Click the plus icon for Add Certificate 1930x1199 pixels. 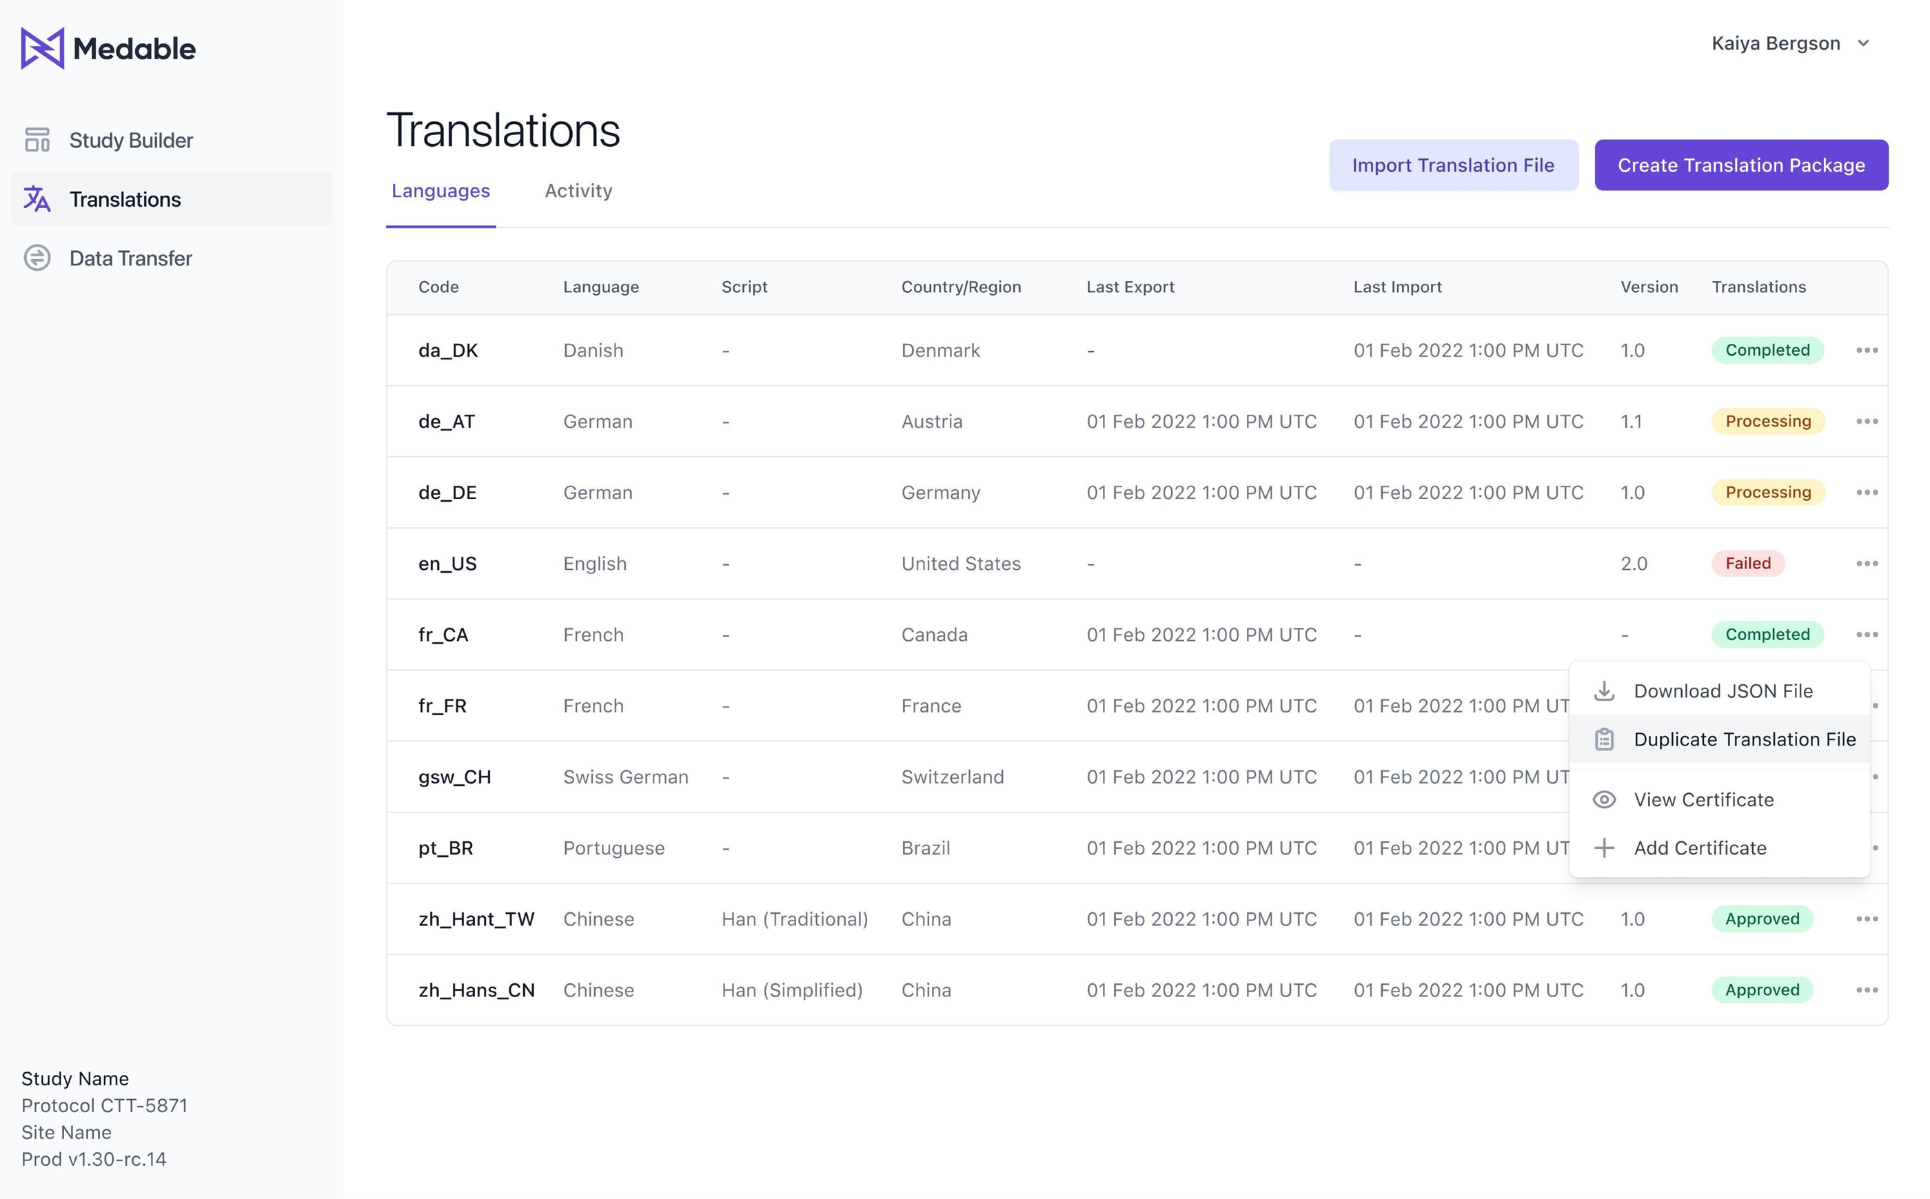(x=1604, y=848)
